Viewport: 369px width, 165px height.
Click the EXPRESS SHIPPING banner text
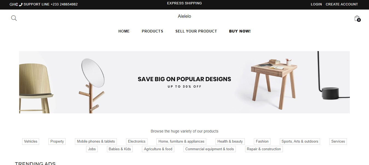pos(184,3)
